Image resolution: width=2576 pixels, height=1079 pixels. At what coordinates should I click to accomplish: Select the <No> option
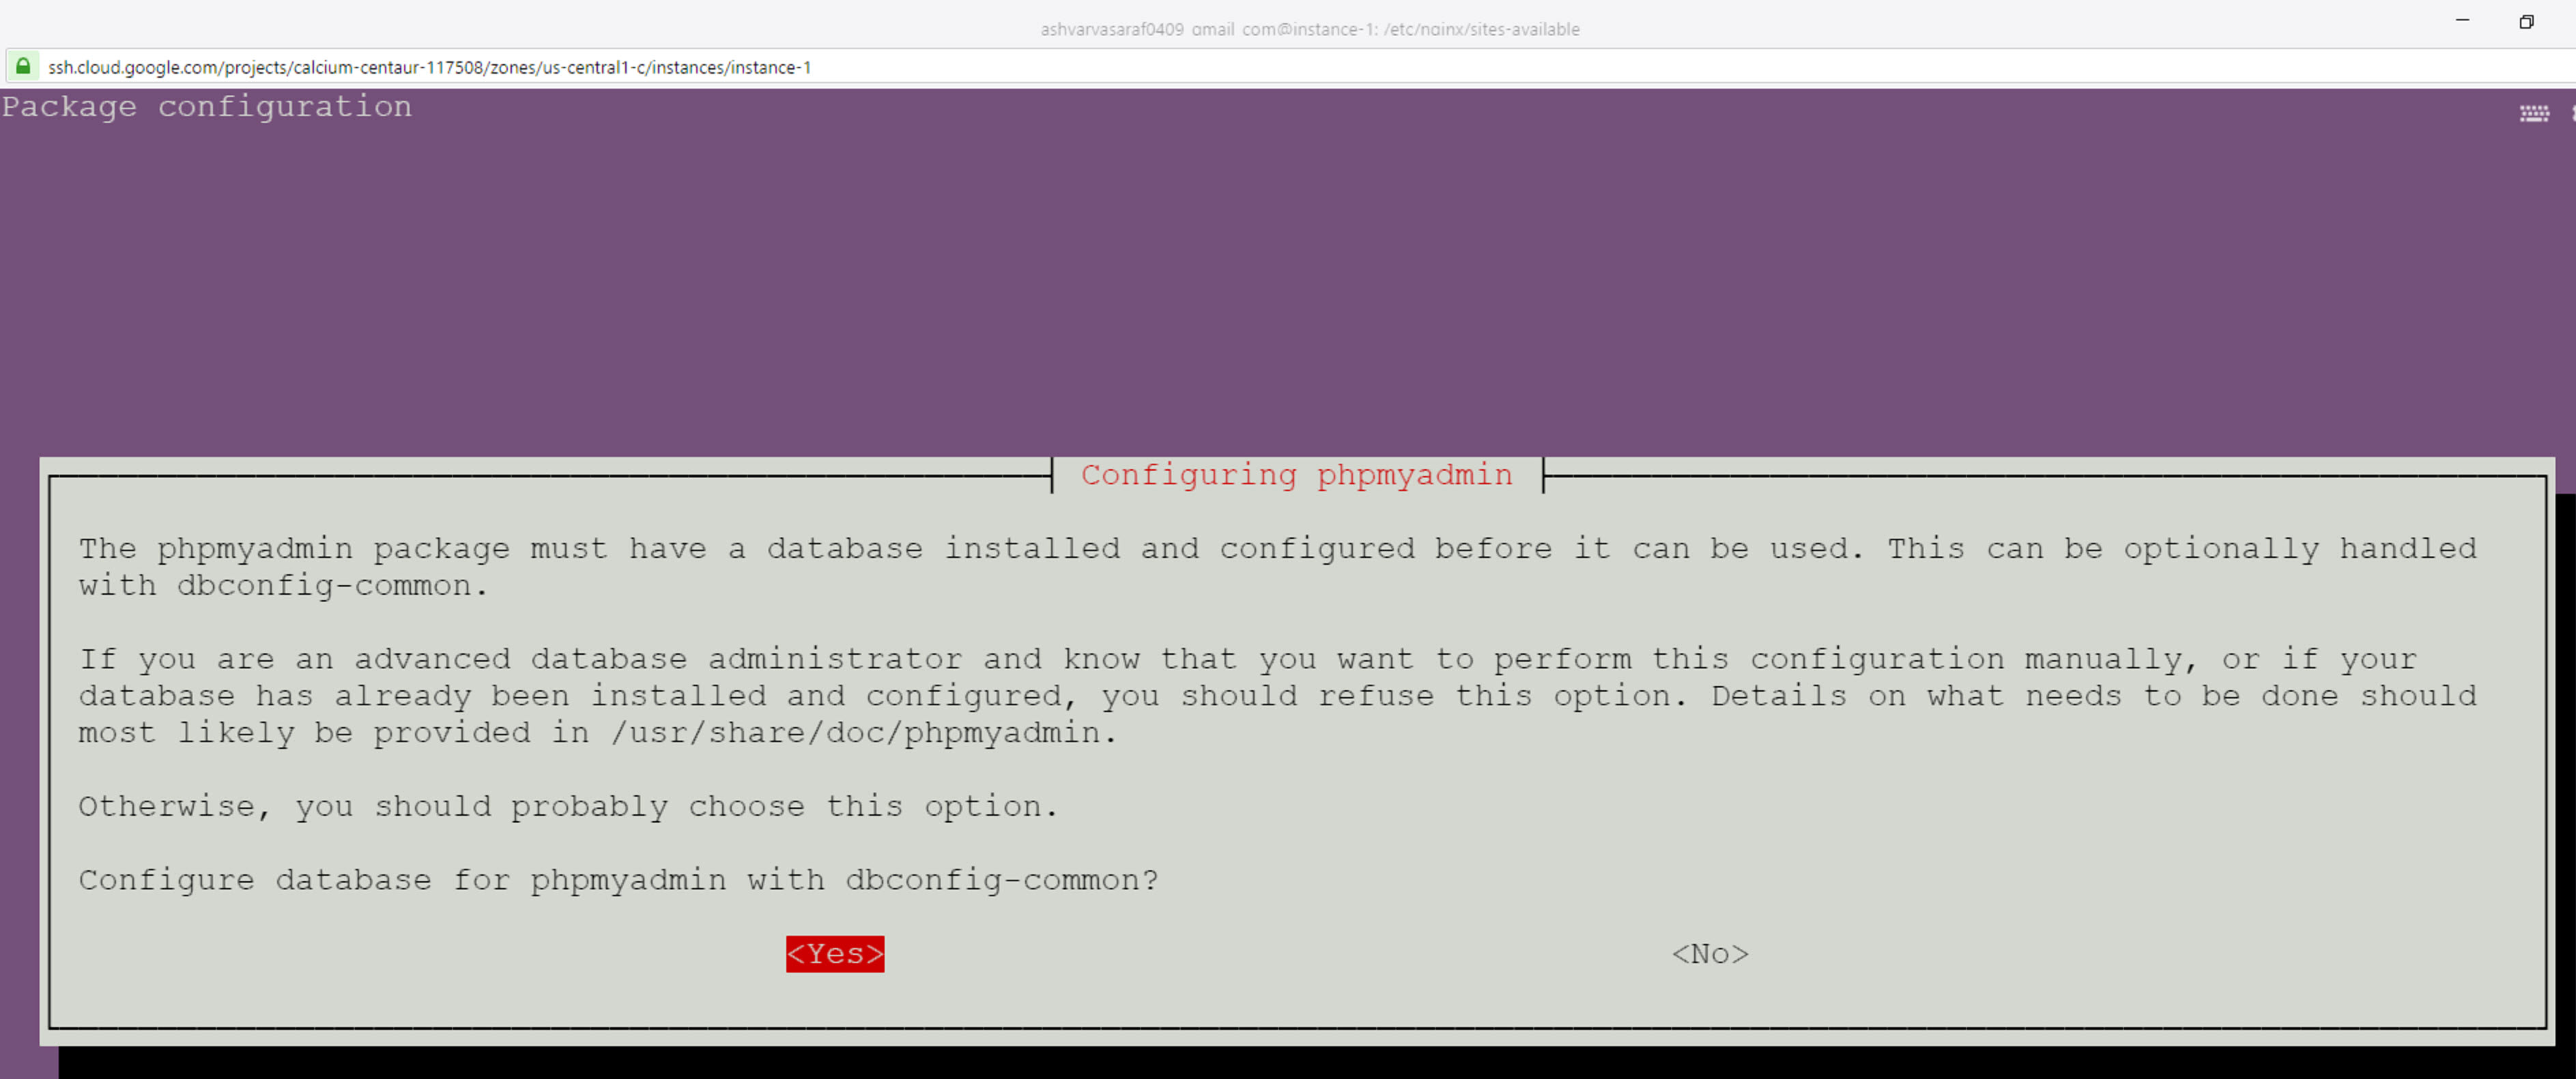[x=1710, y=954]
